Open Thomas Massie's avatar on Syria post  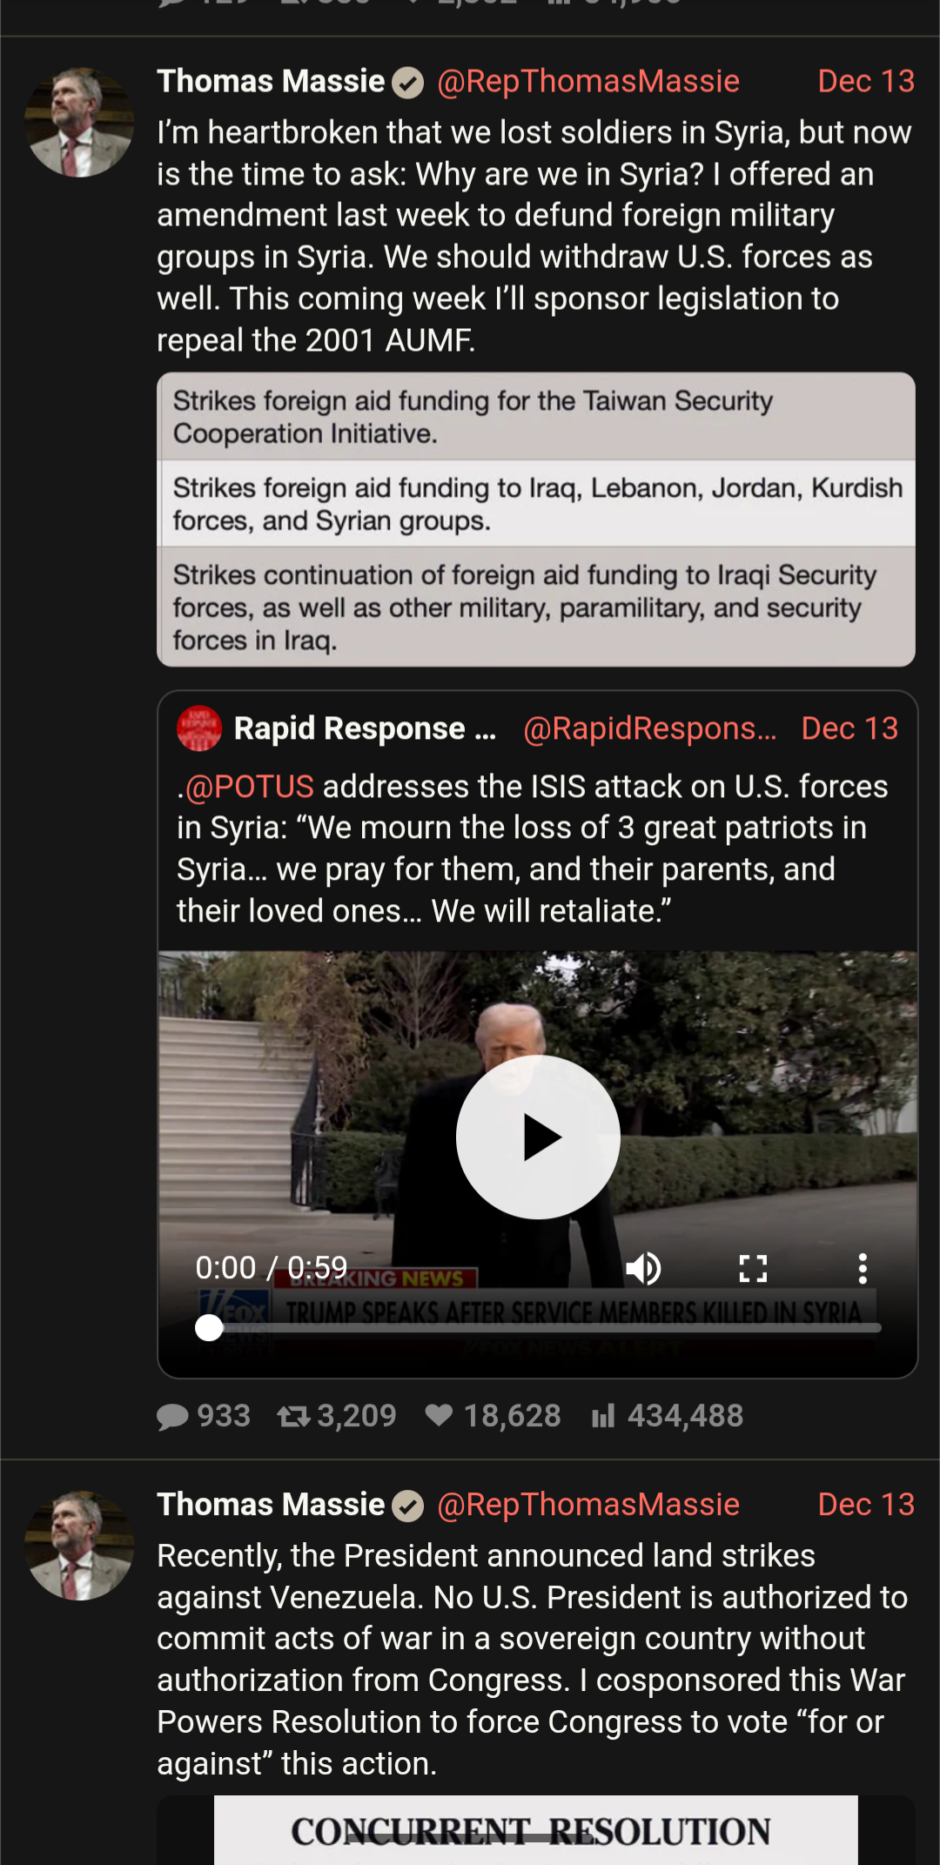coord(79,123)
